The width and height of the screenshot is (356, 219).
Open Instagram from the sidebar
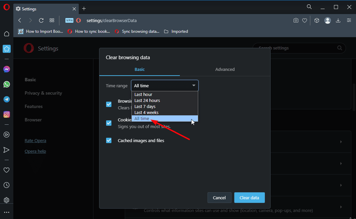tap(7, 114)
